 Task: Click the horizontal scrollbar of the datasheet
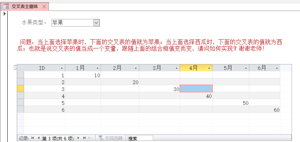[222, 138]
